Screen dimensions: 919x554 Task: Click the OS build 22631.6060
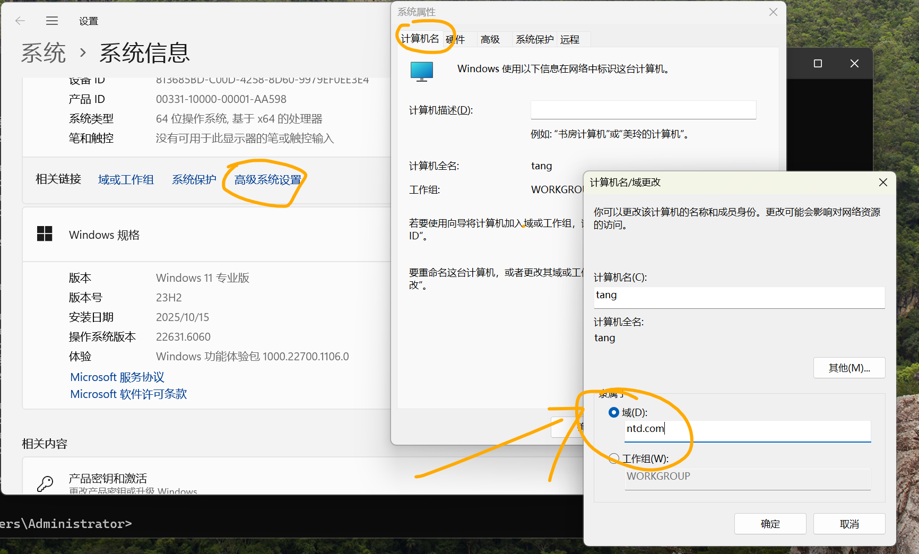(x=183, y=337)
